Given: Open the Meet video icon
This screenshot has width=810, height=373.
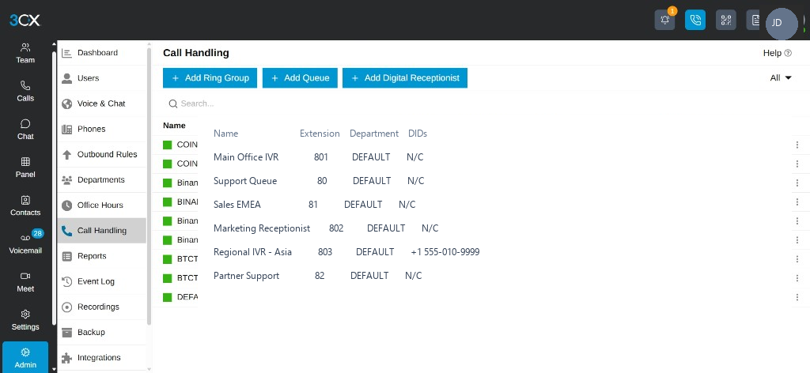Looking at the screenshot, I should [25, 281].
